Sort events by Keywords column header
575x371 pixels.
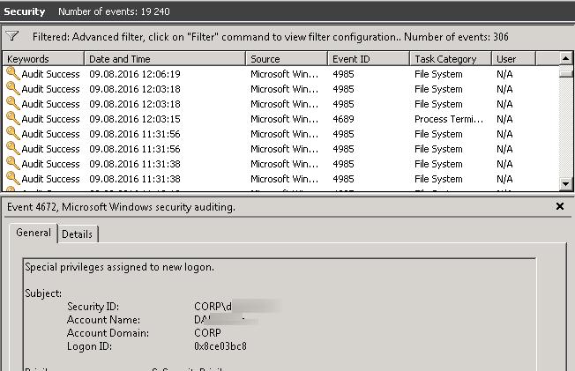(44, 59)
